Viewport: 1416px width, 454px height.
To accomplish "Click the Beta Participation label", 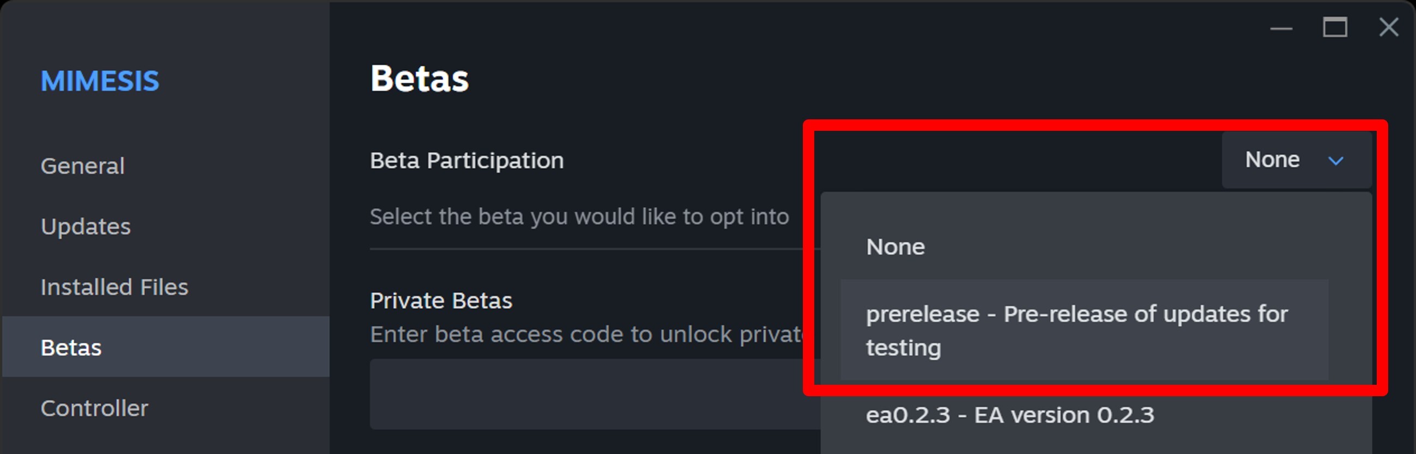I will point(467,160).
